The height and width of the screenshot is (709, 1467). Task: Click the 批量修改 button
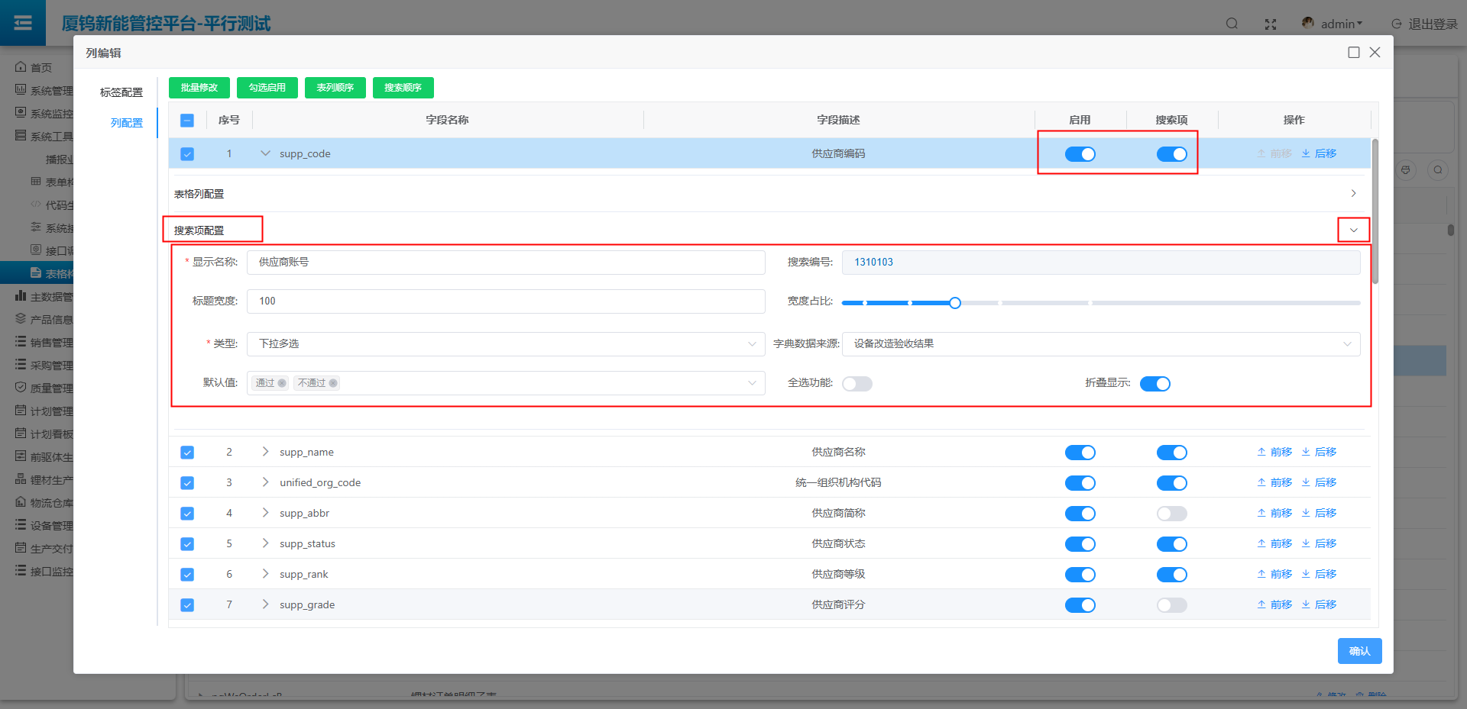(x=199, y=88)
